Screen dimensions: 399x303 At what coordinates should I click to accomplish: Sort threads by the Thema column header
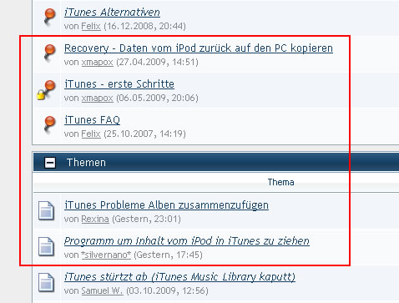[x=280, y=182]
